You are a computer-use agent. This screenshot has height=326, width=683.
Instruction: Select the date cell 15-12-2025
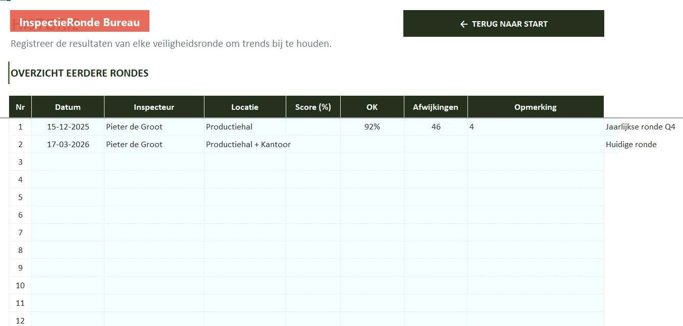(x=68, y=127)
